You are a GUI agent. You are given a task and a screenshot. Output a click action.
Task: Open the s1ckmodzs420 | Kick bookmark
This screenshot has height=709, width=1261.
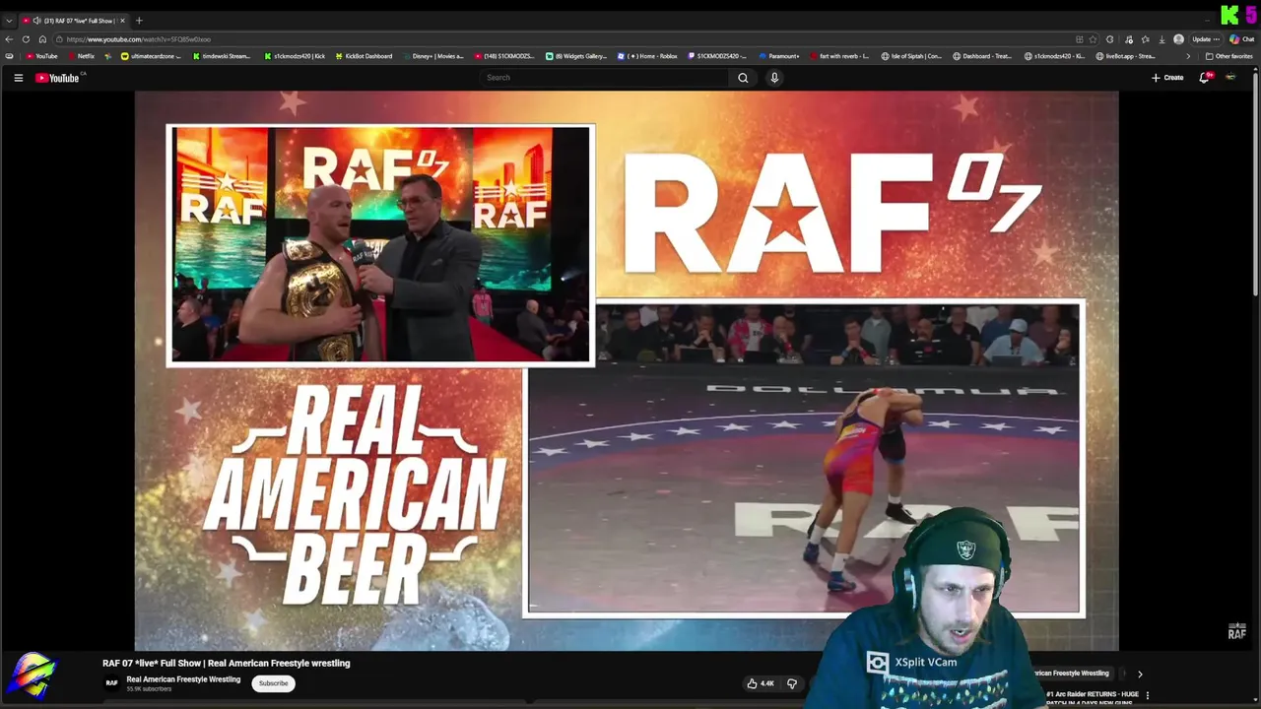click(296, 56)
